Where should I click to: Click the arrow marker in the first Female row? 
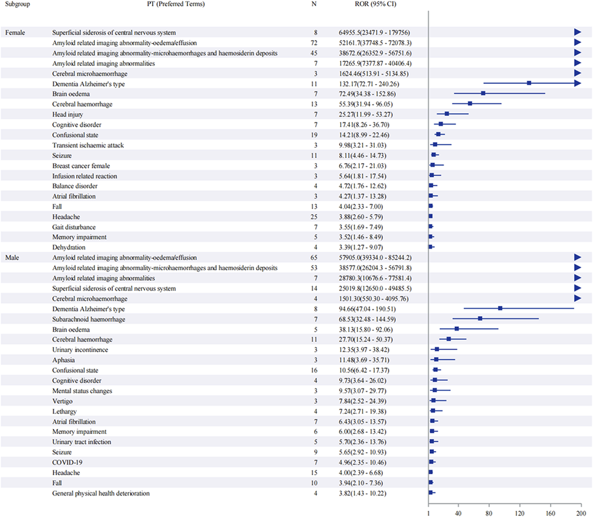coord(577,32)
